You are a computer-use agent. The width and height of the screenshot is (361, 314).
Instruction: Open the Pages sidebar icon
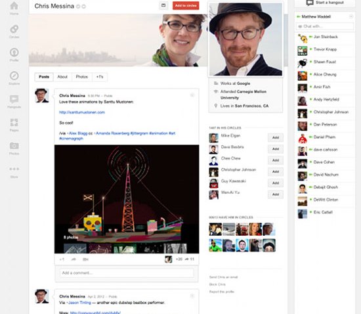point(14,123)
